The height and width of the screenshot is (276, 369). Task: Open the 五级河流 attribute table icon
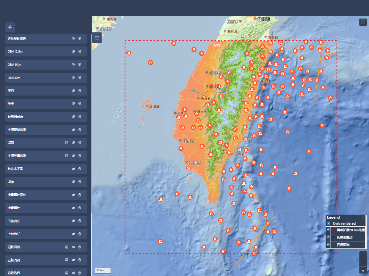click(67, 260)
